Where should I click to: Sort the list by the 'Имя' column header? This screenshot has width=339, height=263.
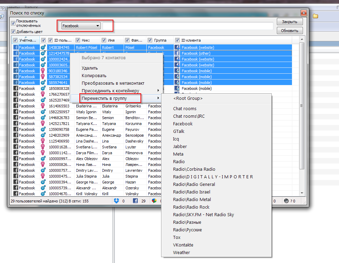111,40
